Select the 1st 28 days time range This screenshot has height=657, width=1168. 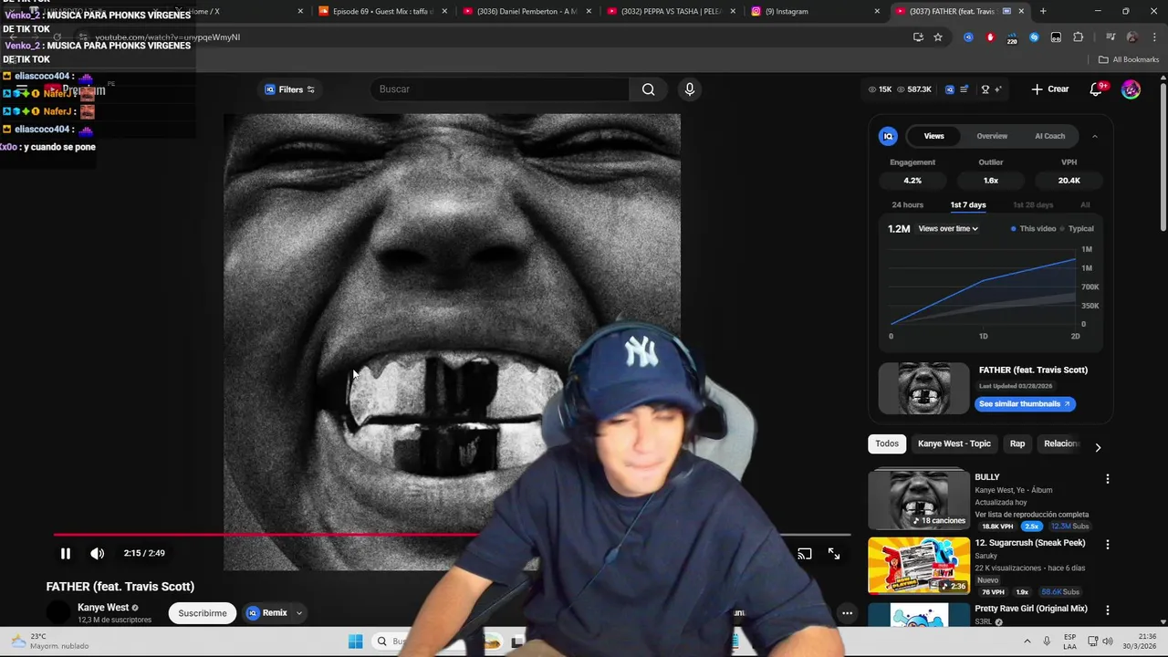pos(1033,205)
